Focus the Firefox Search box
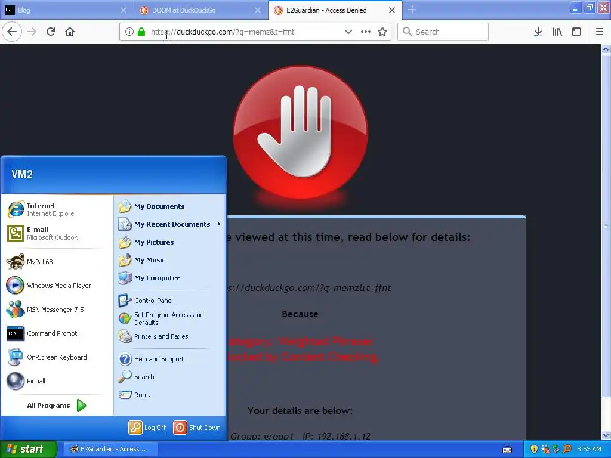The image size is (611, 458). pyautogui.click(x=443, y=32)
